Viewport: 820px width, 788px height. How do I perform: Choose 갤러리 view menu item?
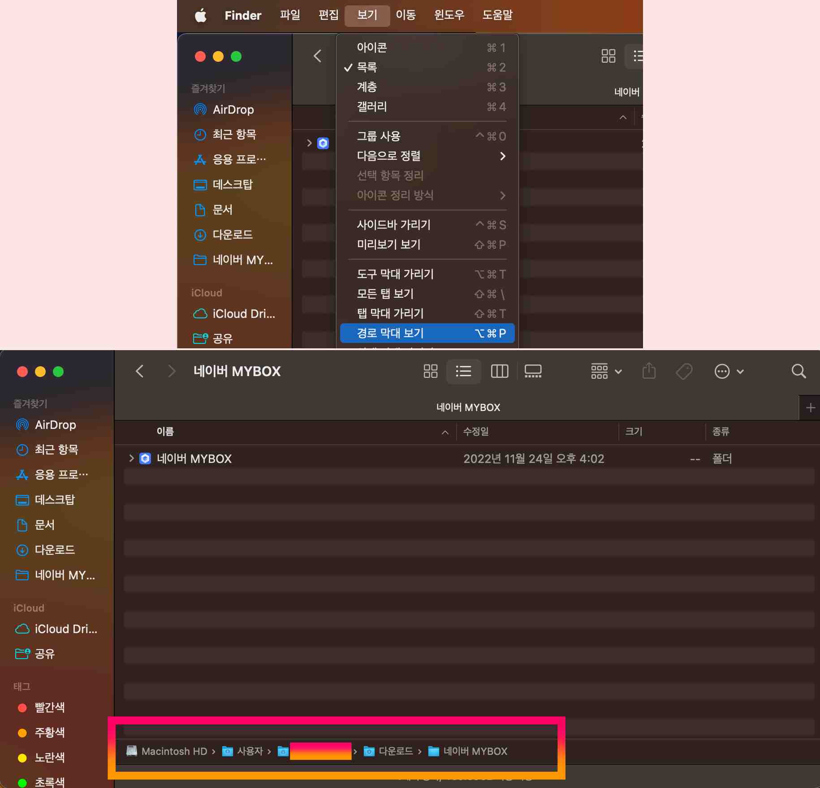(x=427, y=107)
